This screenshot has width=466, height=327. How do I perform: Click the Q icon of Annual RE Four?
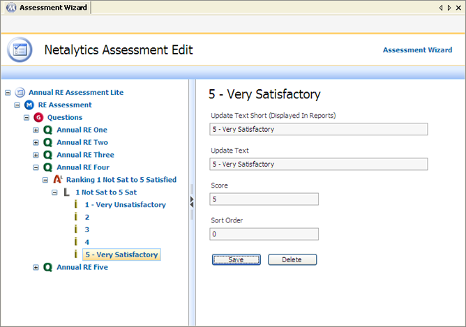(48, 167)
